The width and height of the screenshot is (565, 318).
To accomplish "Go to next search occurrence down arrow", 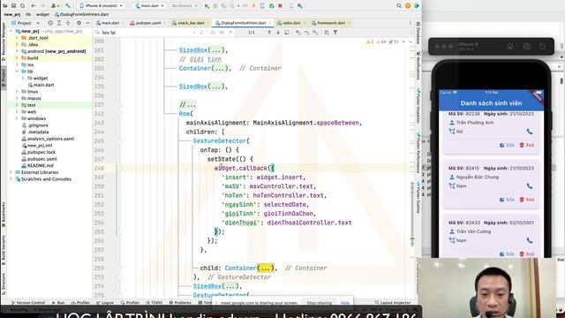I will [278, 33].
